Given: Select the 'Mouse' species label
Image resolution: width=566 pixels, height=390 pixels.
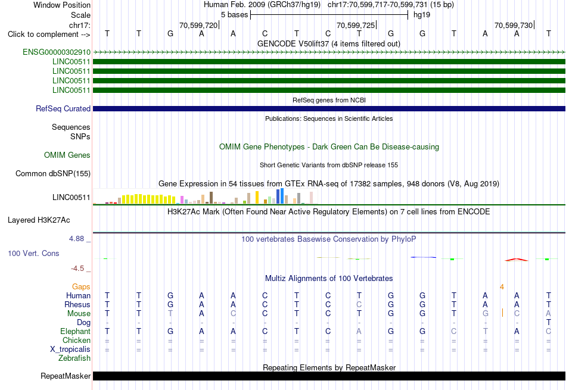Looking at the screenshot, I should [79, 314].
